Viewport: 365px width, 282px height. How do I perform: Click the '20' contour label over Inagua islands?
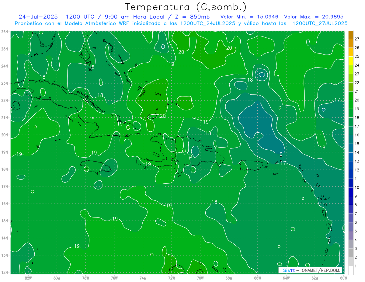pyautogui.click(x=163, y=116)
